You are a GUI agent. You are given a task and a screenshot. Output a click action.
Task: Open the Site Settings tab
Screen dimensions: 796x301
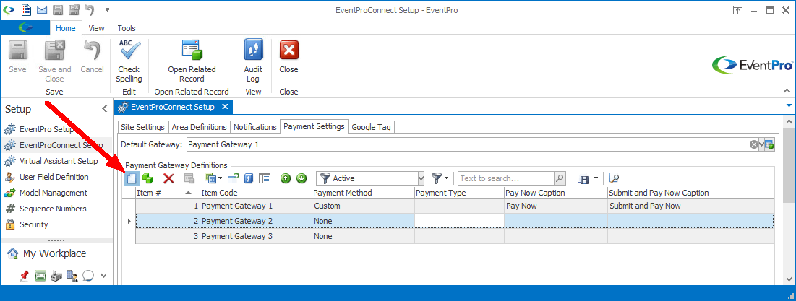142,127
